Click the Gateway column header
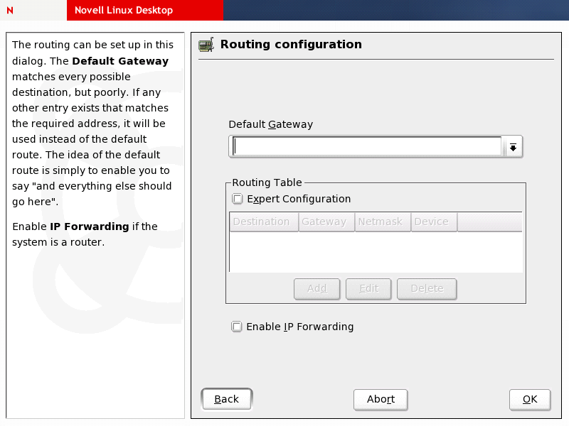569x426 pixels. point(324,222)
